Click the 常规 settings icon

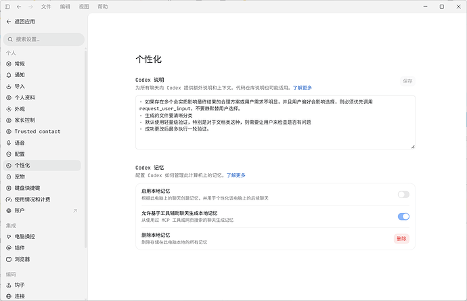point(9,64)
